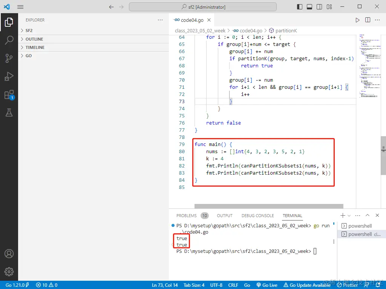The height and width of the screenshot is (289, 386).
Task: Click the Prettier status bar item
Action: [x=347, y=285]
